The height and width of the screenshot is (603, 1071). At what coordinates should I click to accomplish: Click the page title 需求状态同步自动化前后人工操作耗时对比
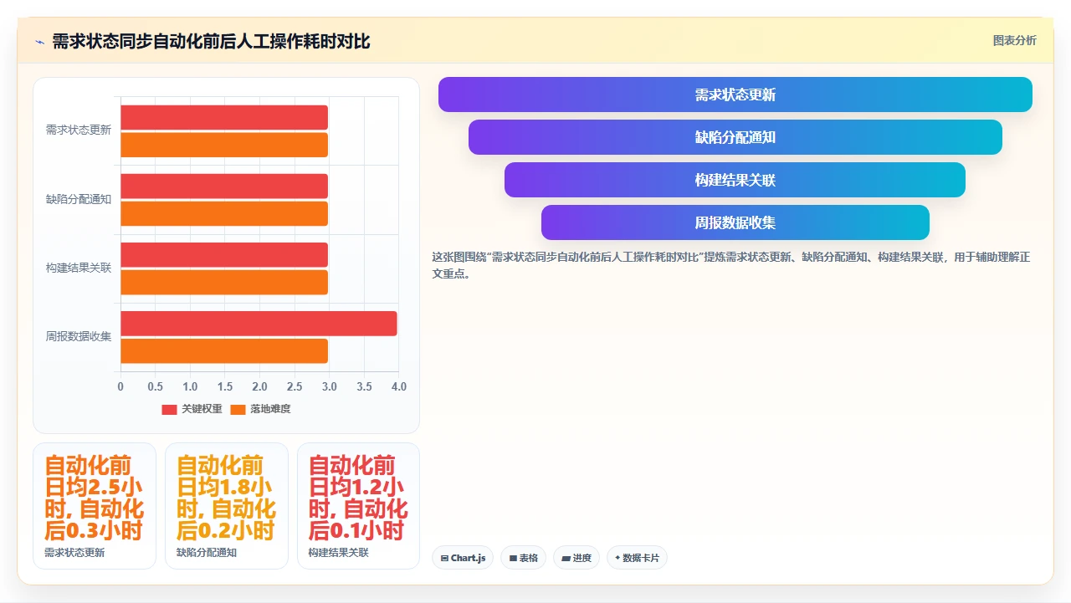(x=211, y=42)
